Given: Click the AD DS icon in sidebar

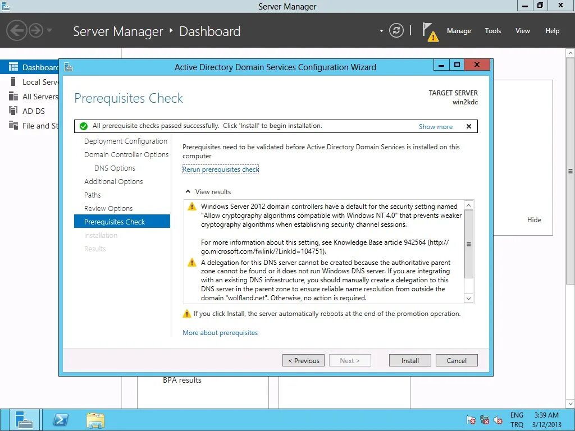Looking at the screenshot, I should [13, 111].
